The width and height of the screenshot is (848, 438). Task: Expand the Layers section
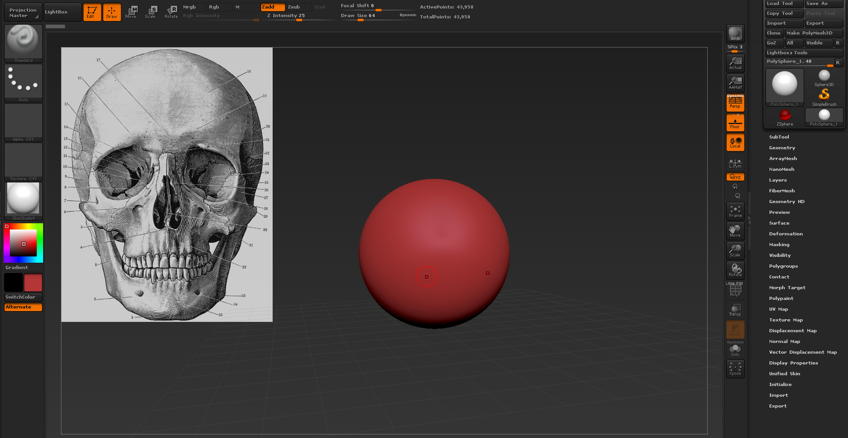tap(778, 180)
